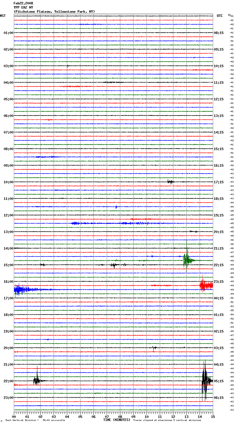This screenshot has height=424, width=235.
Task: Click 'Each Vertical Division = 50.00 microvolts' note
Action: pyautogui.click(x=35, y=420)
